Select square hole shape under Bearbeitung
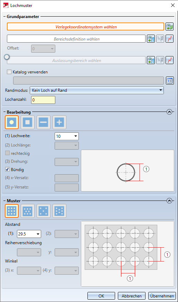This screenshot has height=302, width=178. tap(28, 122)
